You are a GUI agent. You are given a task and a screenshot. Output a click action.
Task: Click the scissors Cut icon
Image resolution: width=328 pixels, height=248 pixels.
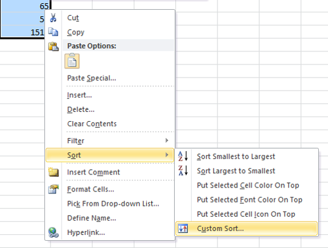click(x=53, y=18)
